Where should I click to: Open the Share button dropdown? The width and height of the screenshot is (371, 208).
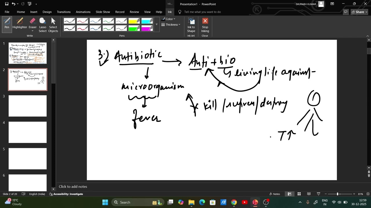coord(359,12)
